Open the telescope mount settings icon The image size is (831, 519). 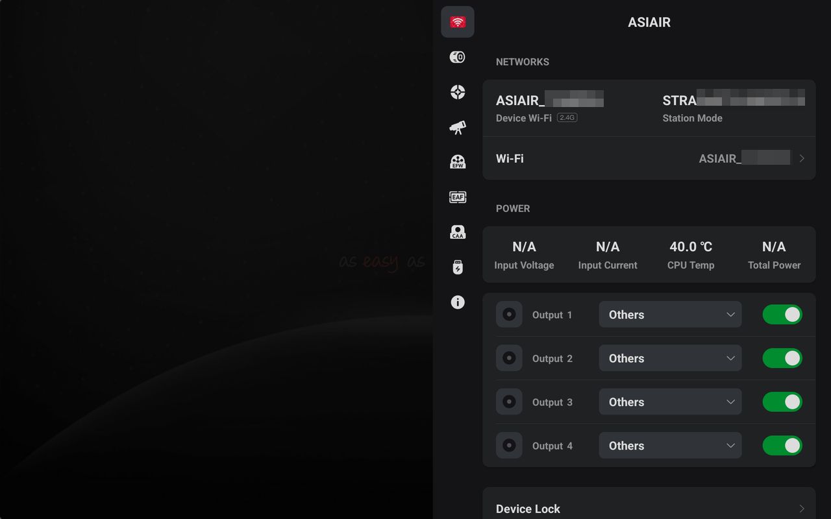[458, 127]
